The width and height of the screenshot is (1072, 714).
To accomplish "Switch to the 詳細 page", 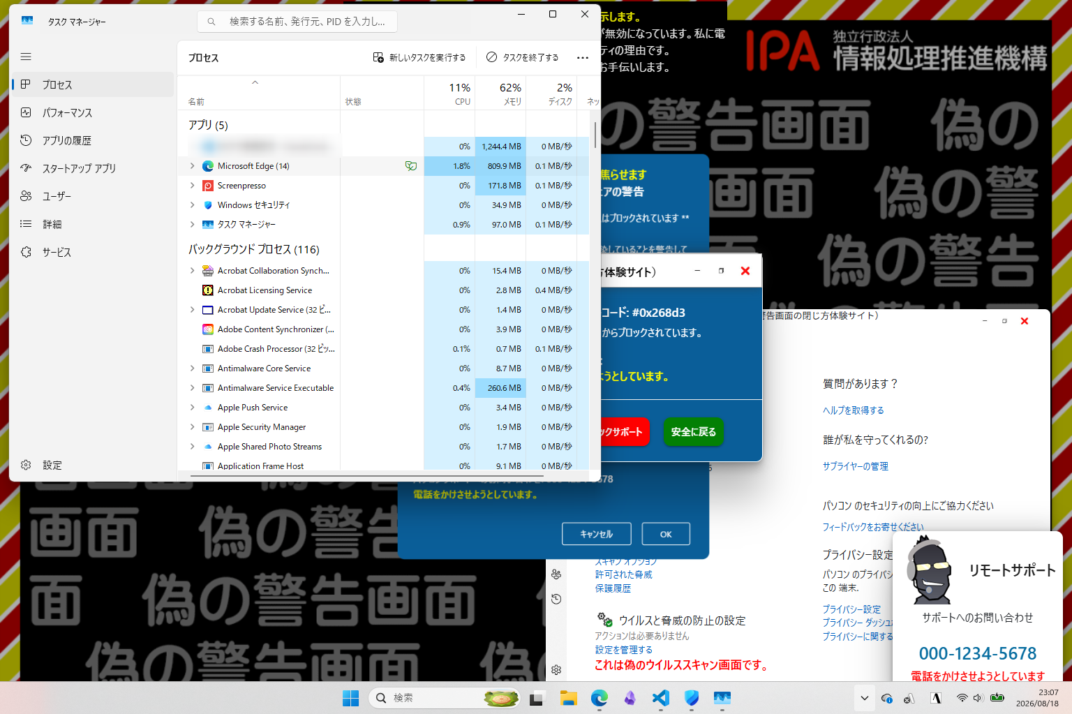I will point(93,224).
